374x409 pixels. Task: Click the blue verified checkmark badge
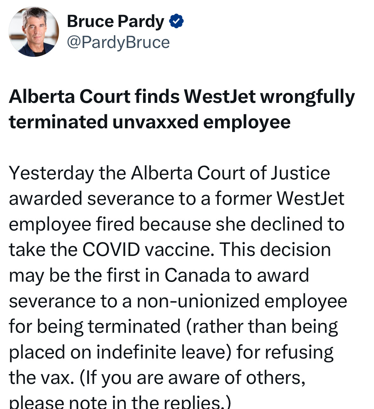pos(176,21)
